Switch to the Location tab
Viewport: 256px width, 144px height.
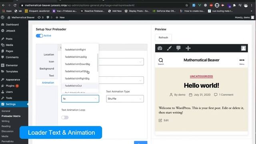click(49, 54)
